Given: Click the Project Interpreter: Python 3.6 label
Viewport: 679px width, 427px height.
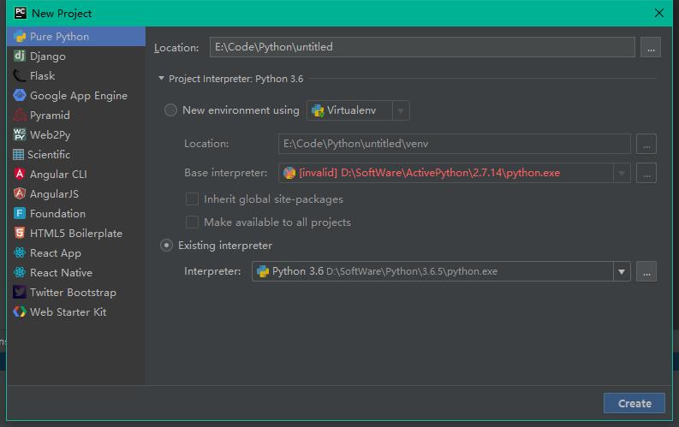Looking at the screenshot, I should coord(236,79).
